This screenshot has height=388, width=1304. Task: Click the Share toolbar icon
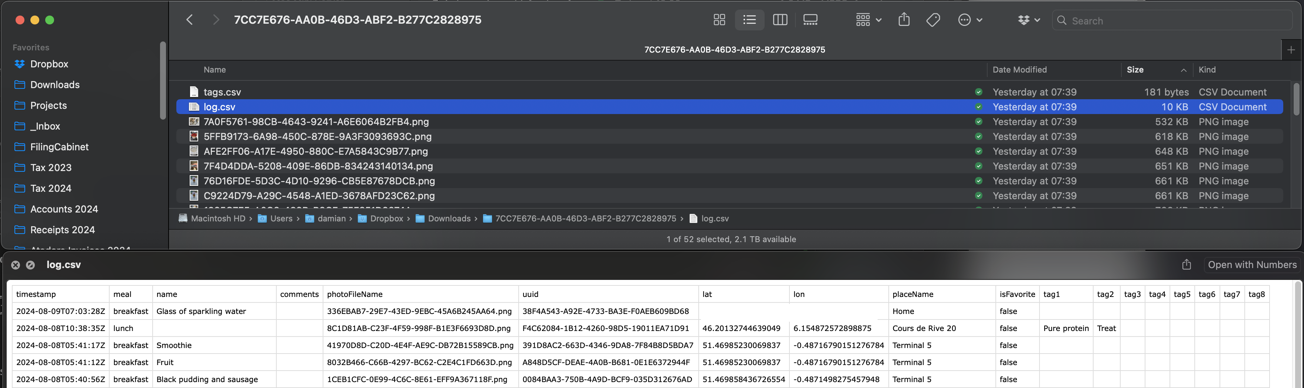pos(904,20)
